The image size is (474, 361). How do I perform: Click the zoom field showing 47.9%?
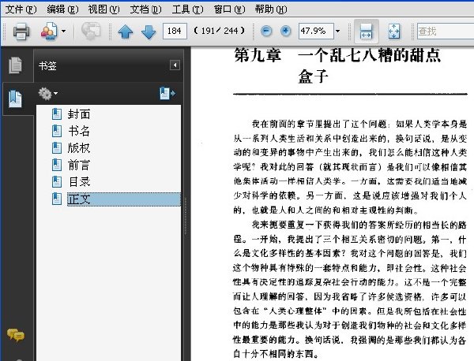(316, 31)
